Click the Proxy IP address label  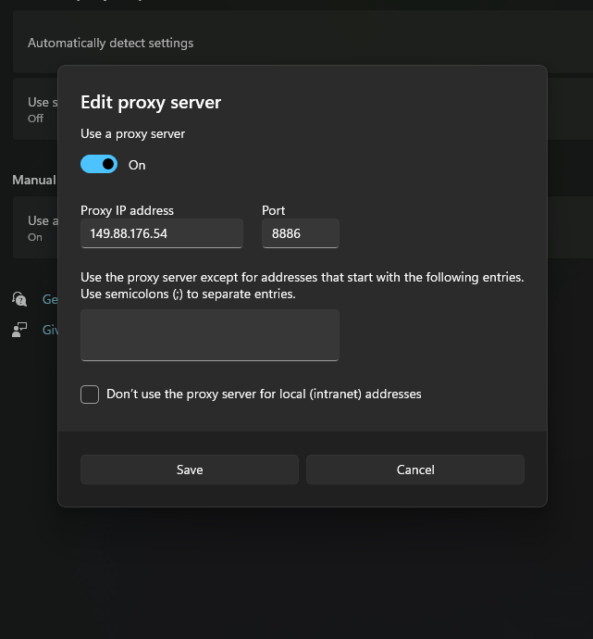pyautogui.click(x=127, y=210)
